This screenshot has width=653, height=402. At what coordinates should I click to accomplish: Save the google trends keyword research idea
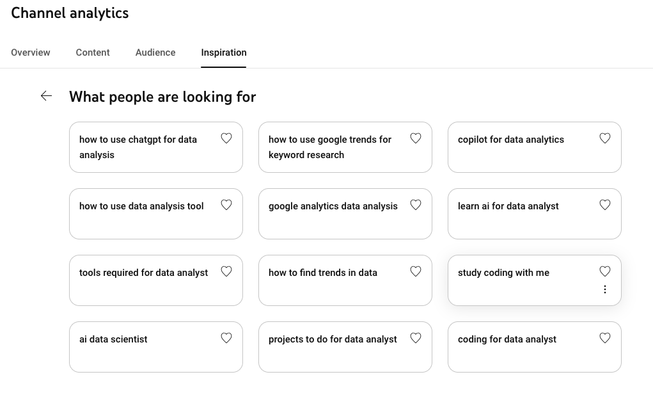(416, 138)
